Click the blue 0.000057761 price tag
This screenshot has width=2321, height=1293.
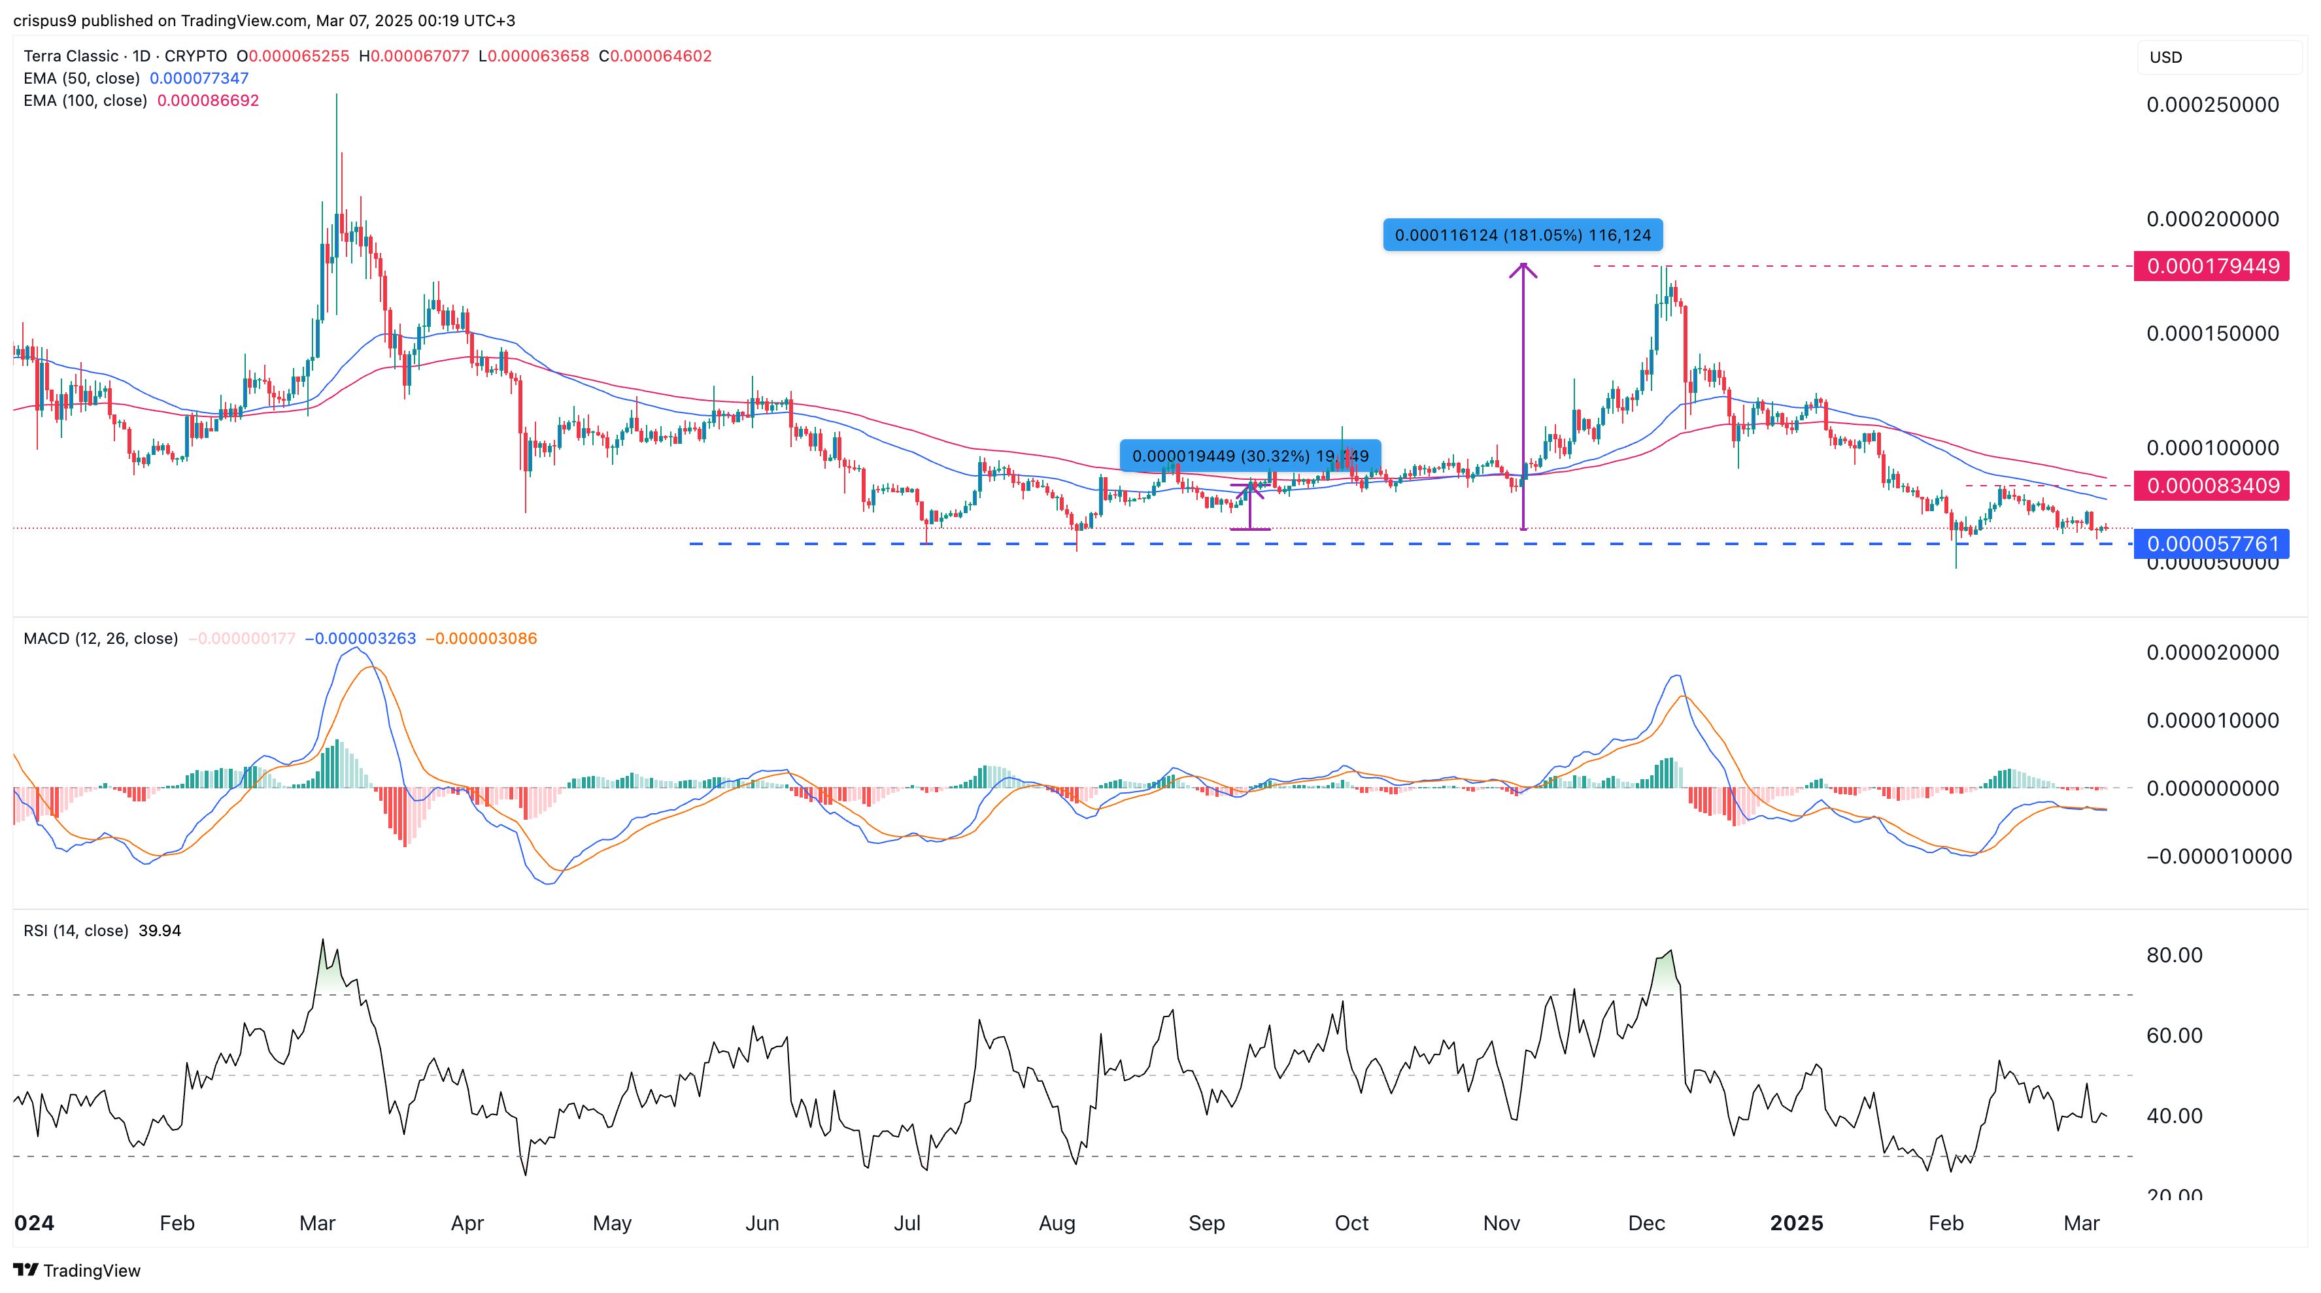[2212, 545]
